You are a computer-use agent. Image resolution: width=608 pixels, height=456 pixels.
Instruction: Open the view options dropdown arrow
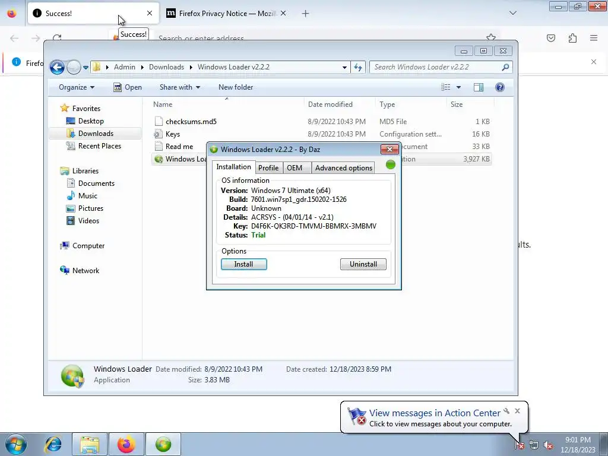[458, 87]
